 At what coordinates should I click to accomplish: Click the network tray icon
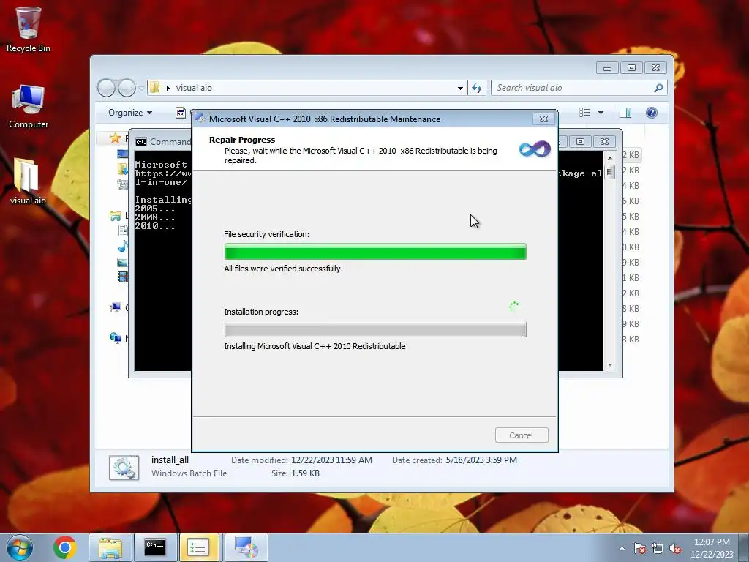(658, 548)
